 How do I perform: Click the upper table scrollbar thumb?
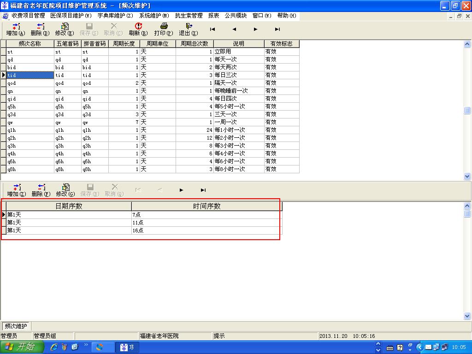point(467,111)
